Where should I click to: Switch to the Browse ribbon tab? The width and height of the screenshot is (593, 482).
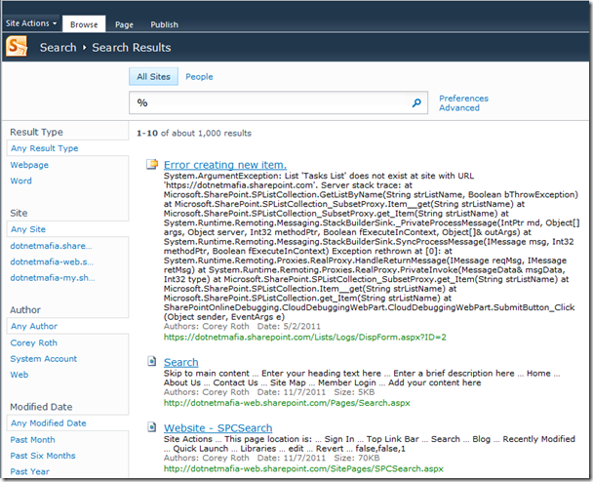pos(84,24)
